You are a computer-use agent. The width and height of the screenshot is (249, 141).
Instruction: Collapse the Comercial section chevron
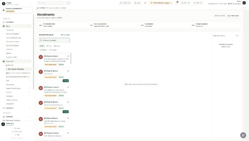30,61
